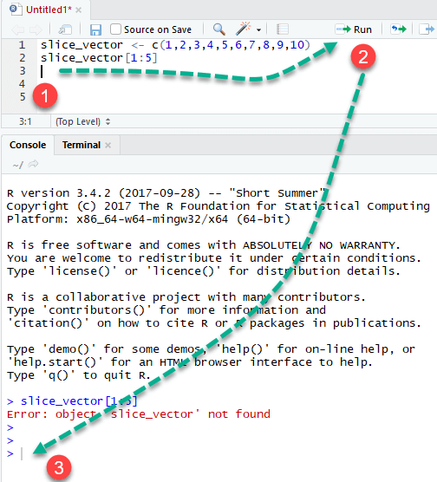Select the Untitled1* script tab

[x=49, y=10]
